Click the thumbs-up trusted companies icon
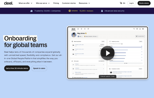This screenshot has width=154, height=98. [x=31, y=11]
